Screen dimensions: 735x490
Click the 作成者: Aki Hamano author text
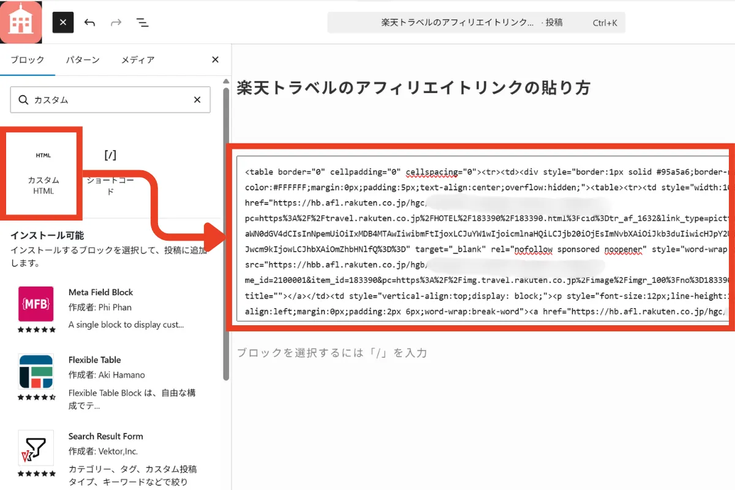click(107, 375)
